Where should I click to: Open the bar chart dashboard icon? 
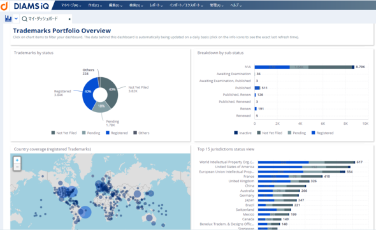pyautogui.click(x=8, y=18)
